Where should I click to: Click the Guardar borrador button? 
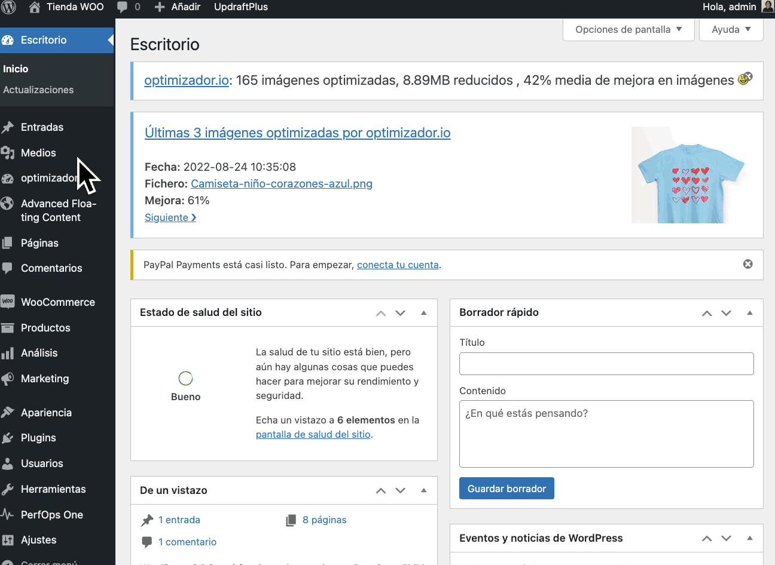point(507,489)
